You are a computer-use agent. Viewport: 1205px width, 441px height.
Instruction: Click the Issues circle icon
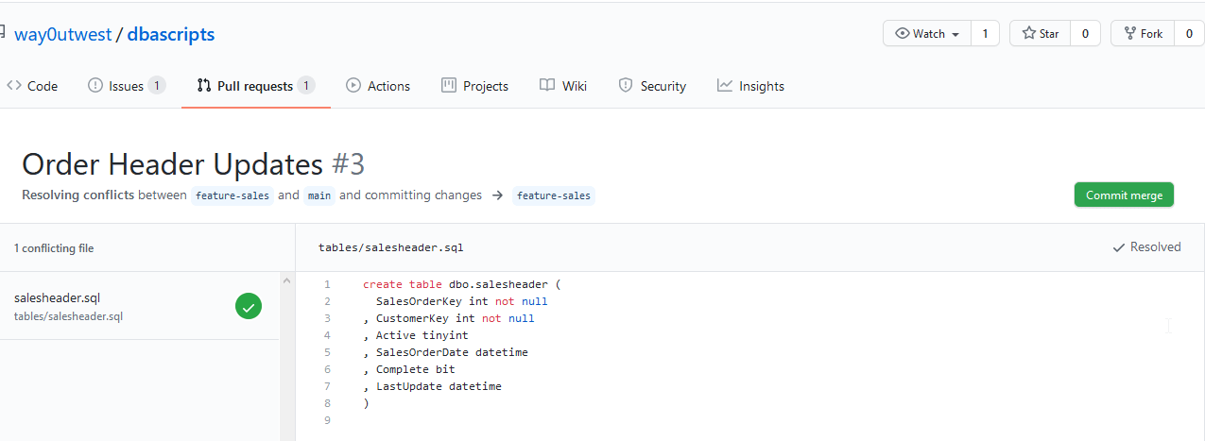[x=95, y=86]
